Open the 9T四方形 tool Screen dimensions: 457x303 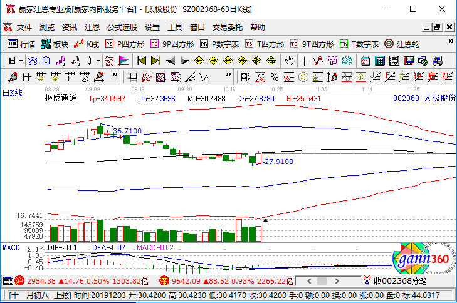click(312, 44)
